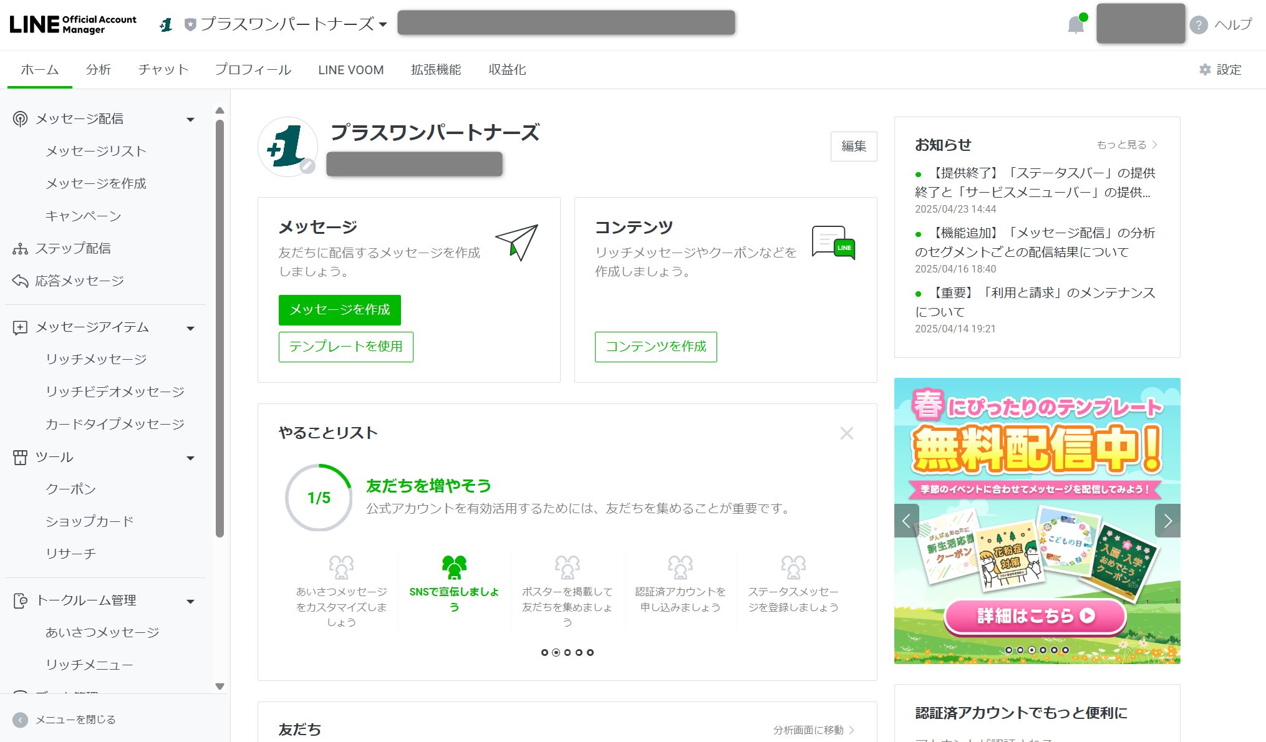The width and height of the screenshot is (1266, 742).
Task: Collapse the ツール sidebar section
Action: pos(190,458)
